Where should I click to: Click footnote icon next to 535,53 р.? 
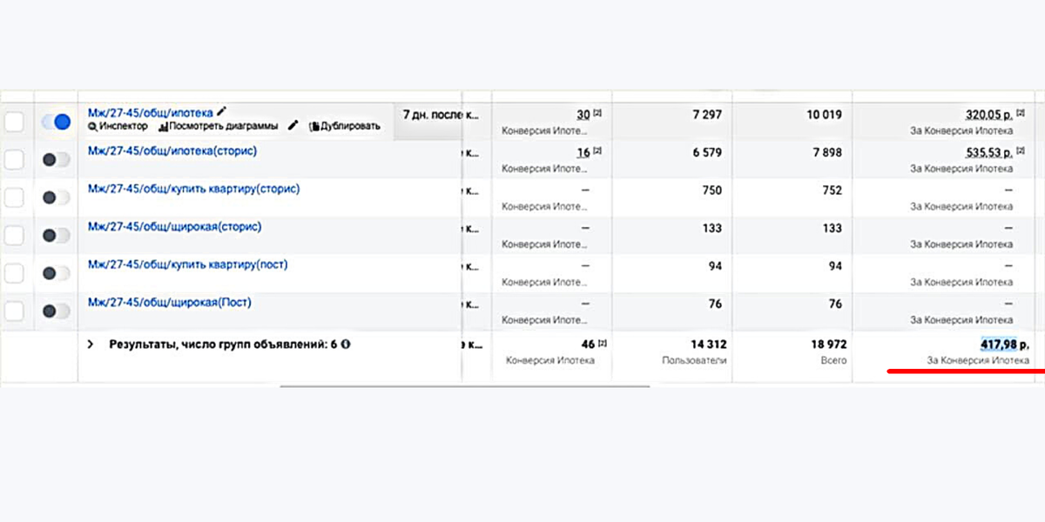click(x=1020, y=151)
